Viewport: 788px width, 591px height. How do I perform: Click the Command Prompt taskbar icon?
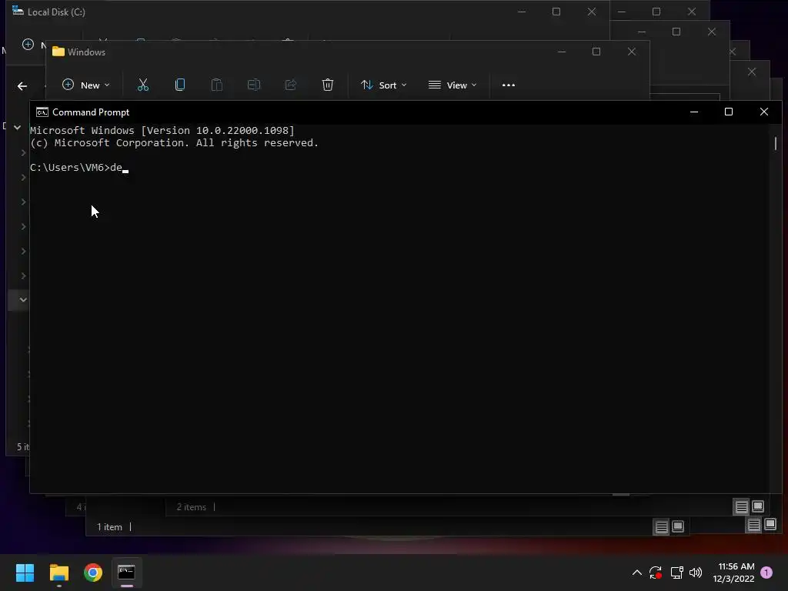127,573
